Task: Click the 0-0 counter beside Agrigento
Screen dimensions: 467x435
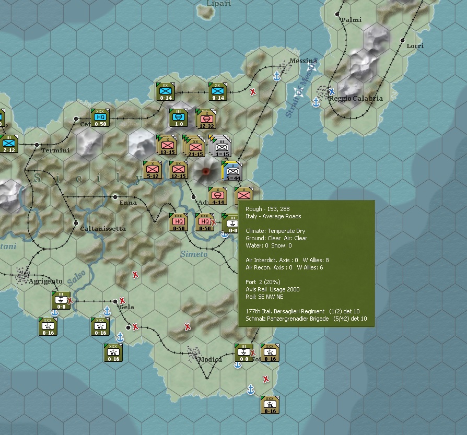Action: click(61, 301)
